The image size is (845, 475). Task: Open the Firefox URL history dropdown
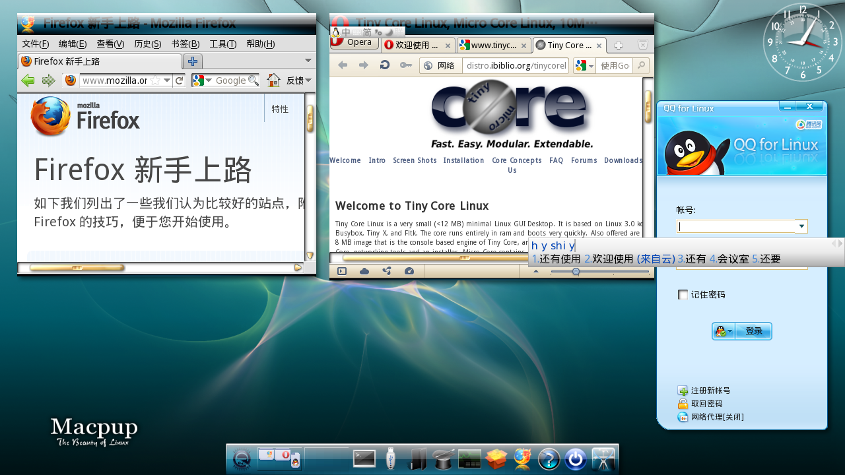point(167,80)
